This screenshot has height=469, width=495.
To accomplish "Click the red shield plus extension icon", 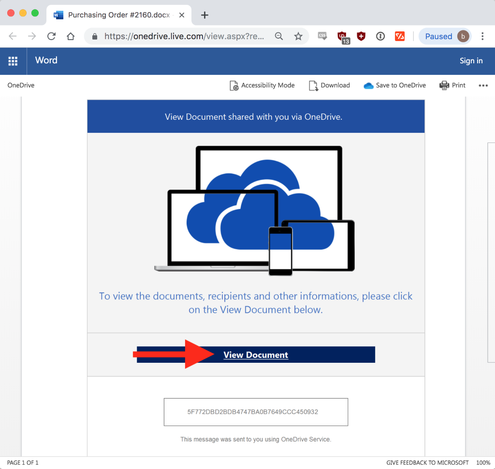I will 361,36.
